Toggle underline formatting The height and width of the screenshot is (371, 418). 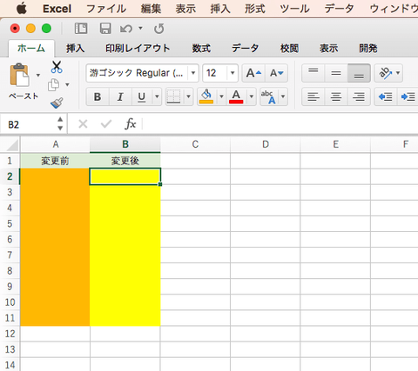142,96
